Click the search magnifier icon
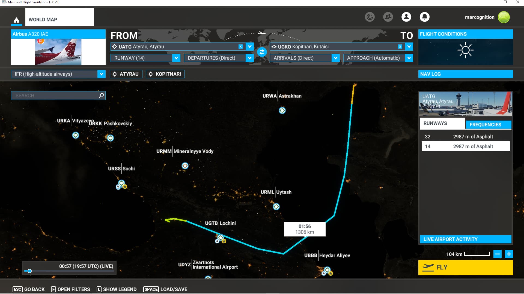 [101, 95]
